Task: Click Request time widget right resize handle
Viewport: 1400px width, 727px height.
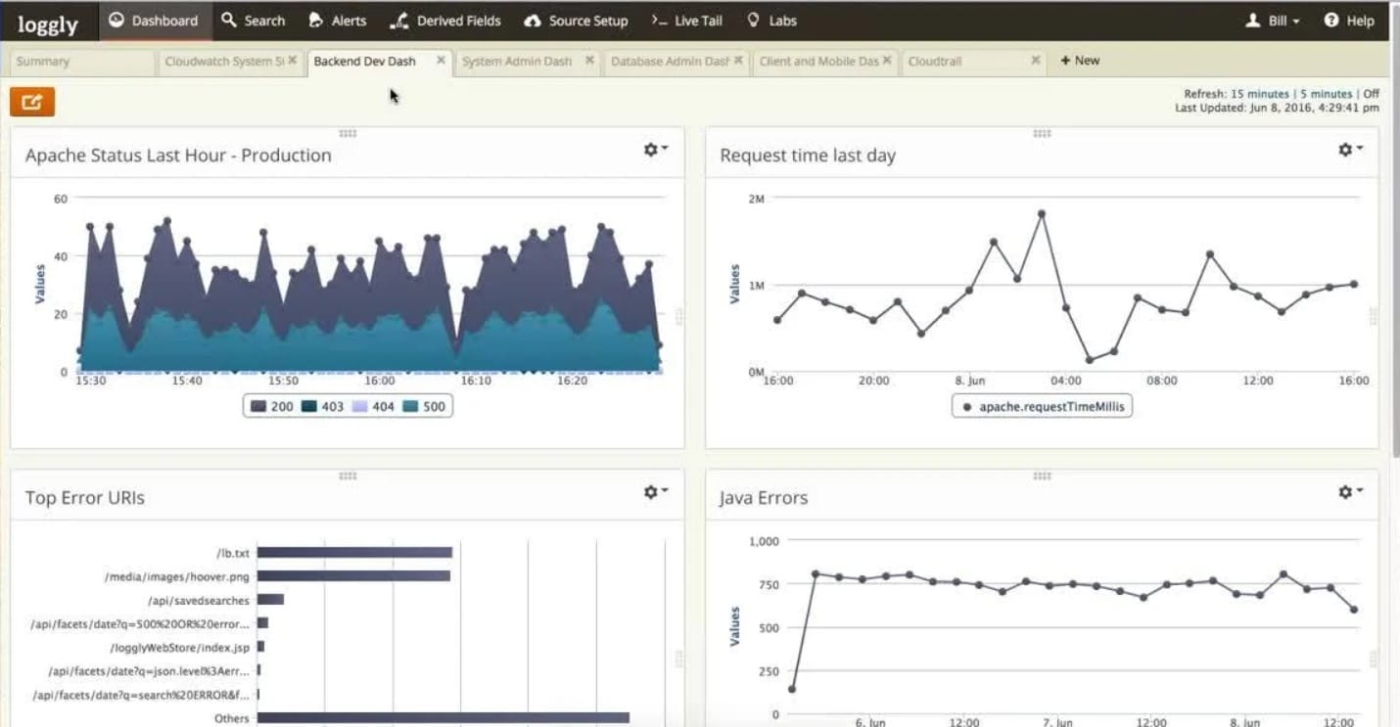Action: tap(1374, 316)
